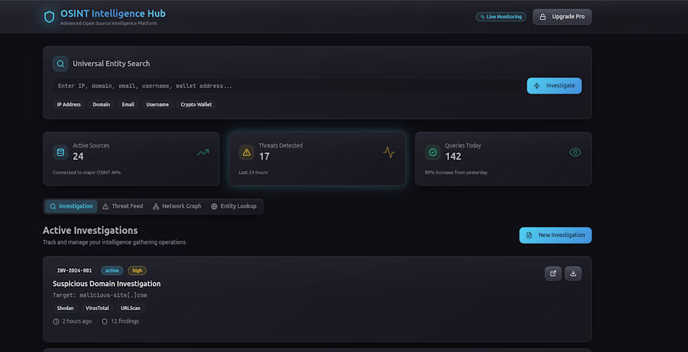
Task: Focus the entity search input field
Action: pos(288,86)
